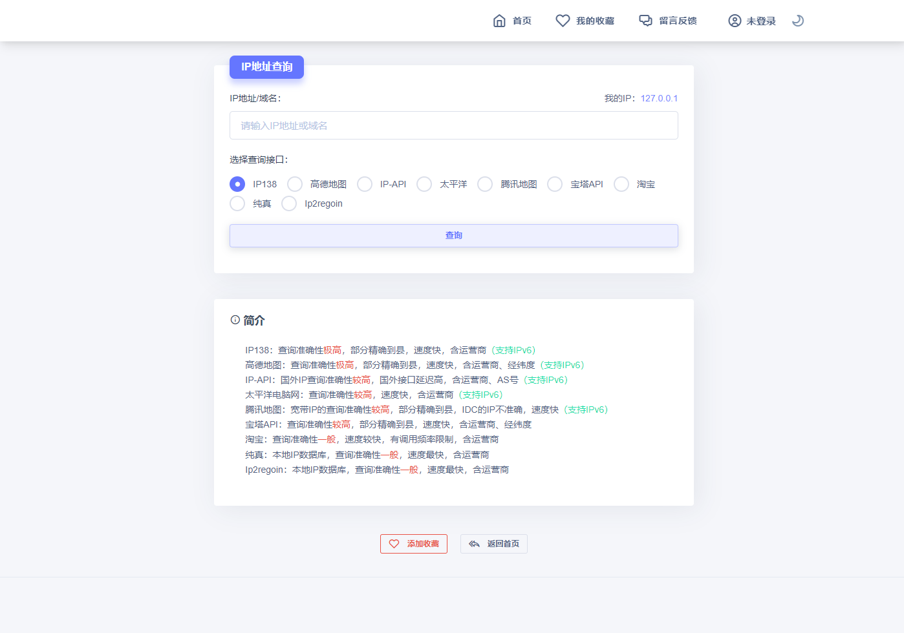The height and width of the screenshot is (633, 904).
Task: Click the user avatar icon
Action: coord(735,21)
